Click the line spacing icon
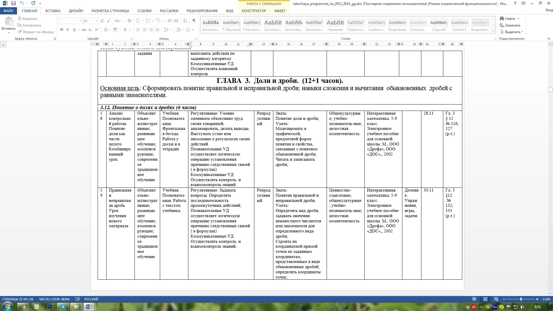The width and height of the screenshot is (553, 311). click(166, 30)
